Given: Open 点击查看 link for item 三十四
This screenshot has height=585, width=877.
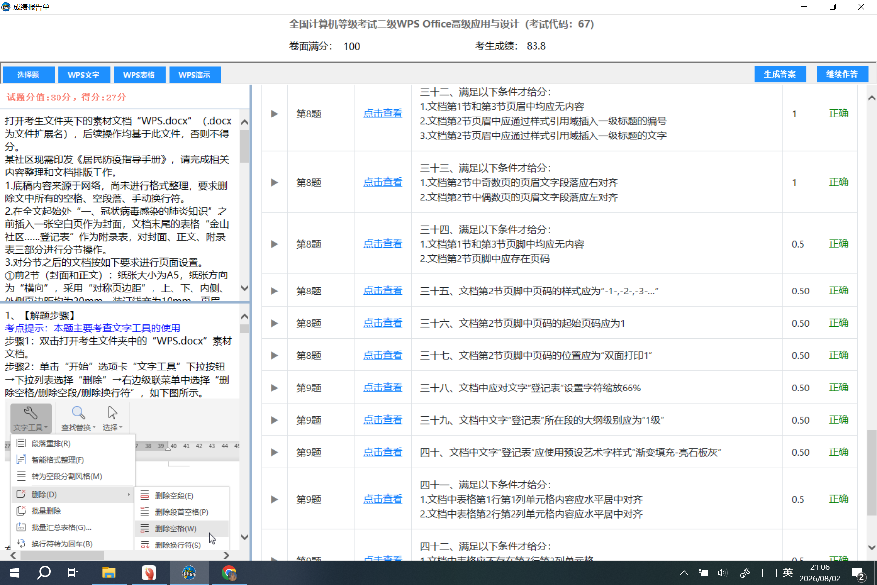Looking at the screenshot, I should click(383, 243).
